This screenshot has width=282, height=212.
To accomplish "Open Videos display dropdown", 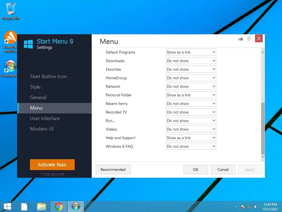I will coord(191,129).
